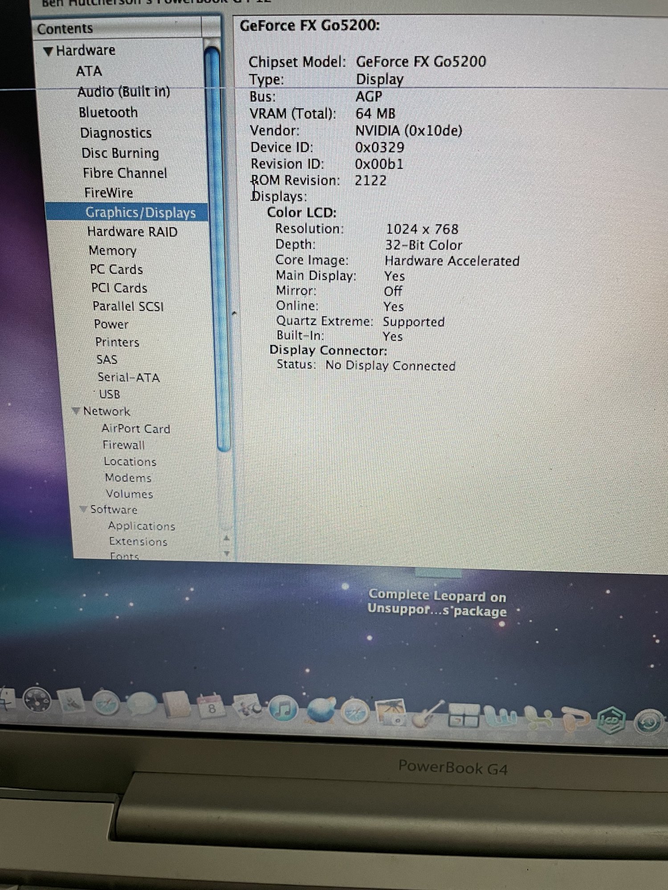Viewport: 668px width, 890px height.
Task: Launch iTunes from the Dock
Action: click(x=283, y=708)
